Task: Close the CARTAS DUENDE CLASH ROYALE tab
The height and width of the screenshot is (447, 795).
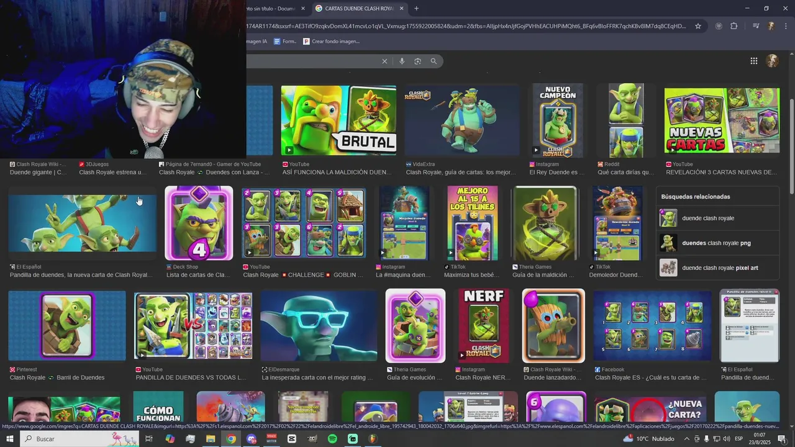Action: tap(401, 9)
